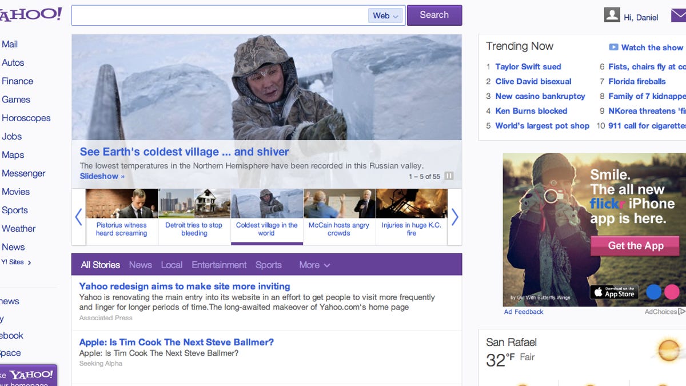The width and height of the screenshot is (686, 386).
Task: Click the sunny weather icon for San Rafael
Action: point(668,350)
